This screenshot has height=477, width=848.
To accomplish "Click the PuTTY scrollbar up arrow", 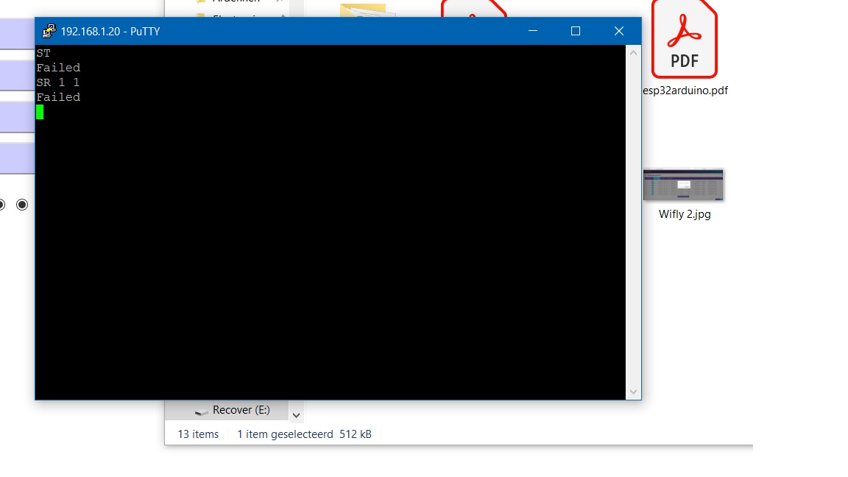I will click(633, 53).
